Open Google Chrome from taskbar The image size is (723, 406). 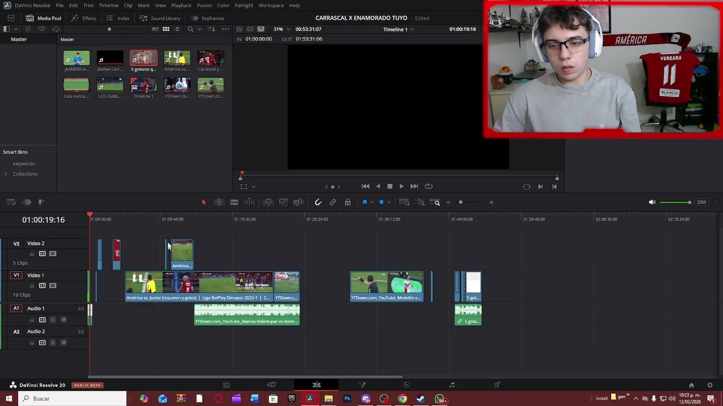[x=402, y=399]
